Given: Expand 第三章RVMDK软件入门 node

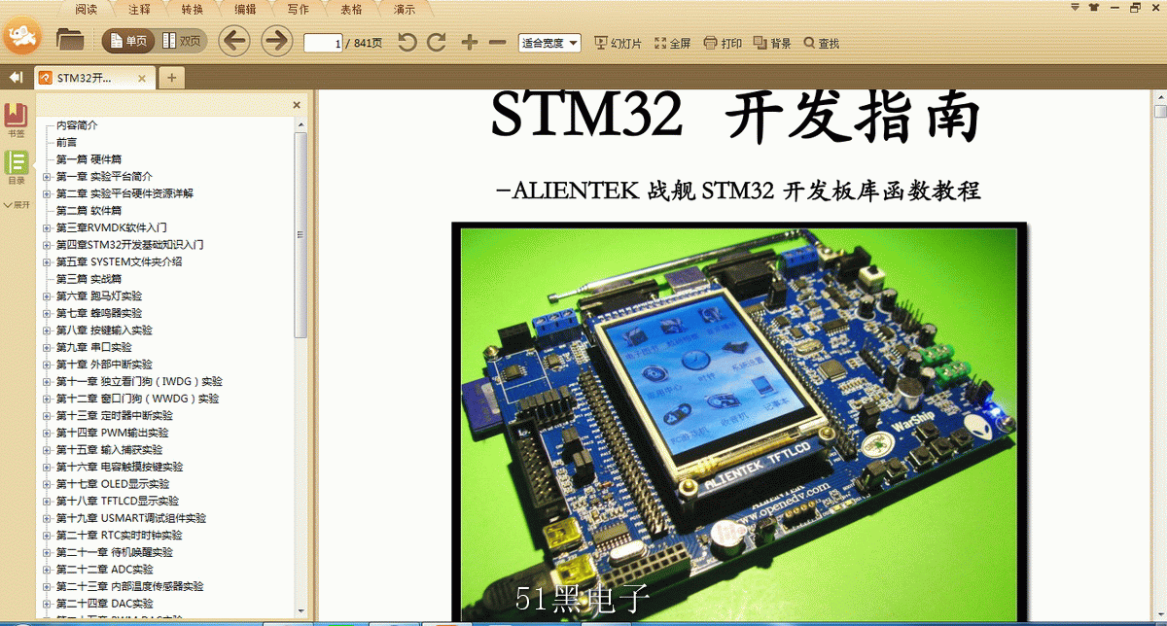Looking at the screenshot, I should click(x=47, y=227).
